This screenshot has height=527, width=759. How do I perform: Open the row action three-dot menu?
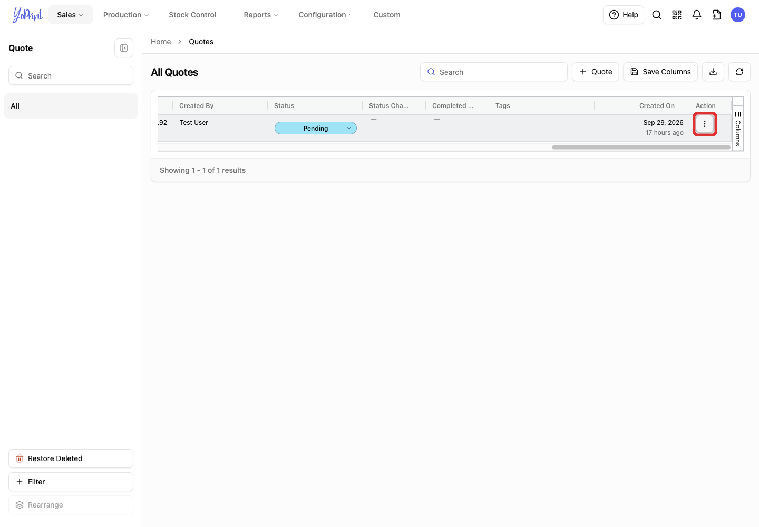705,124
